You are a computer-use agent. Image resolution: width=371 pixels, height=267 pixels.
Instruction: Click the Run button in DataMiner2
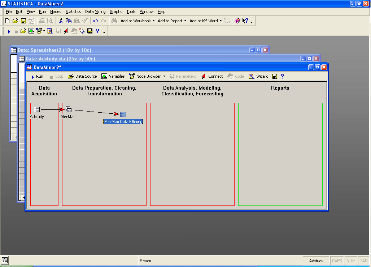click(x=37, y=76)
